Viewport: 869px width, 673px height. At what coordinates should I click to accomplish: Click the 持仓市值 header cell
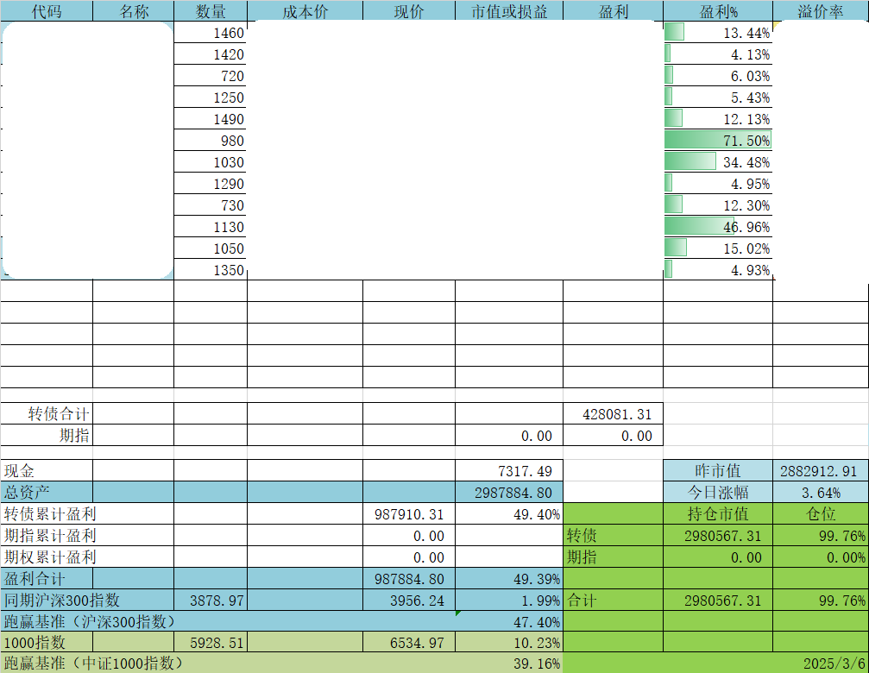[x=718, y=514]
